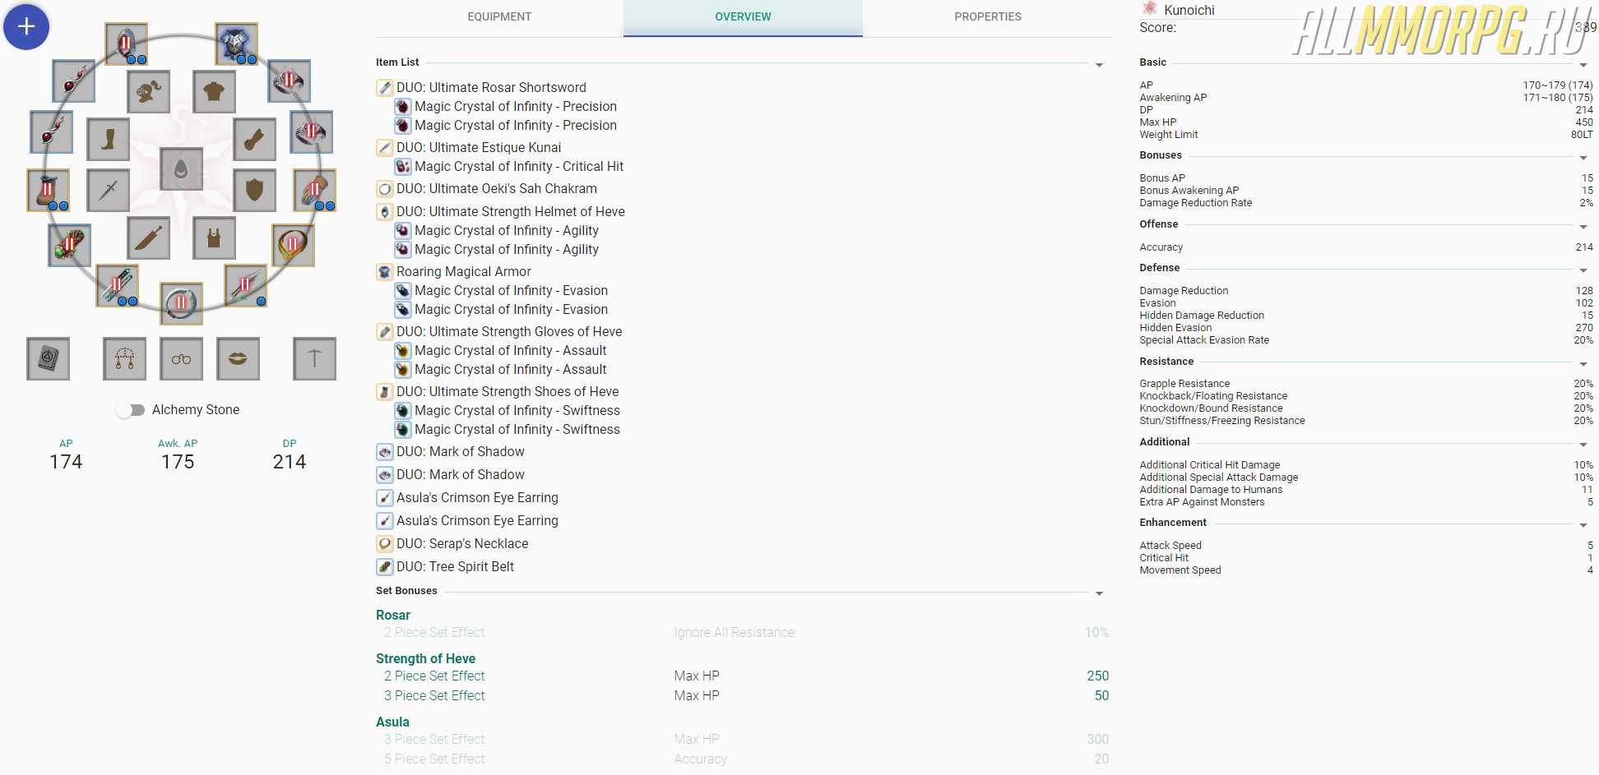
Task: Click the earring accessory outfit slot
Action: click(x=124, y=358)
